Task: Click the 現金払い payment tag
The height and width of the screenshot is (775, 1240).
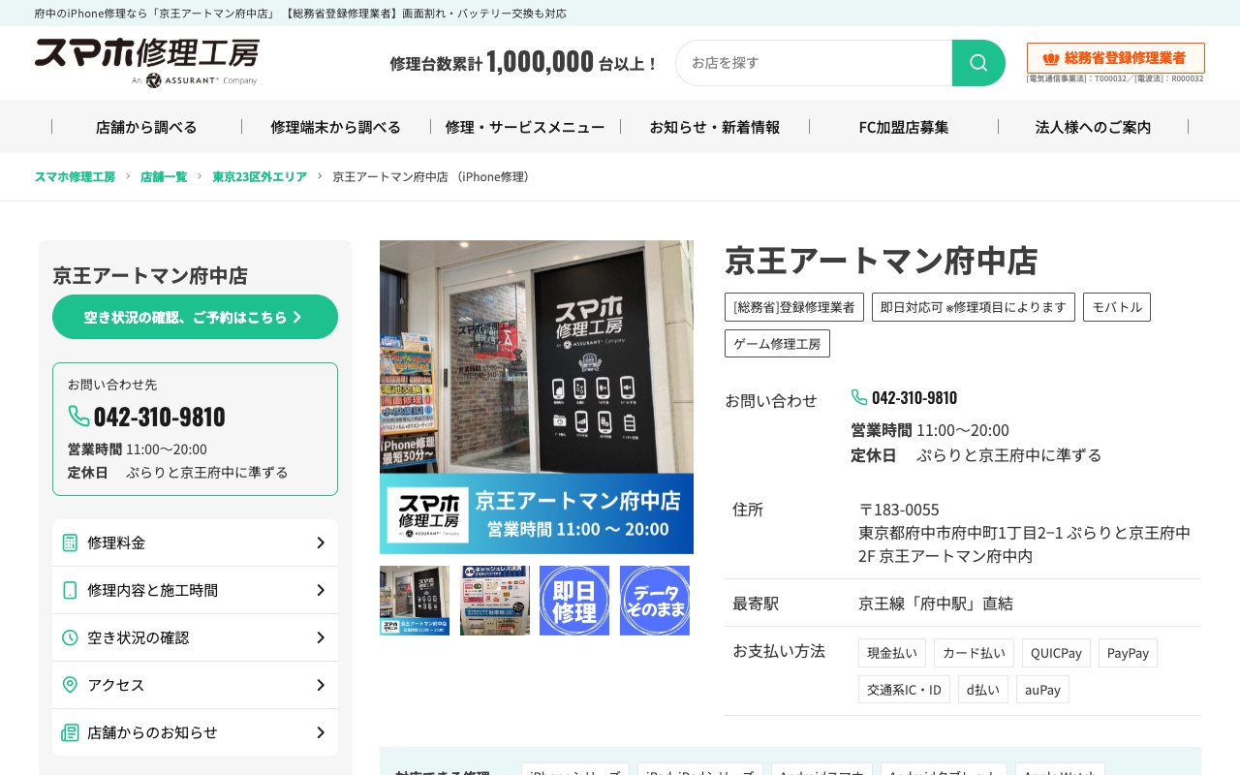Action: coord(892,653)
